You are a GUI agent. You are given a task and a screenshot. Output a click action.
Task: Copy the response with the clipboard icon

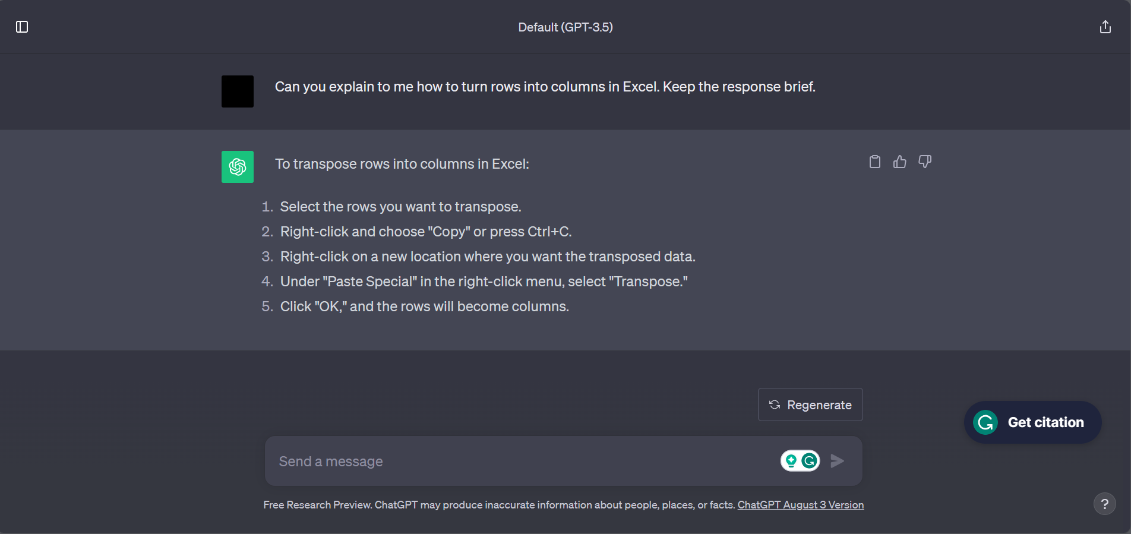point(875,162)
